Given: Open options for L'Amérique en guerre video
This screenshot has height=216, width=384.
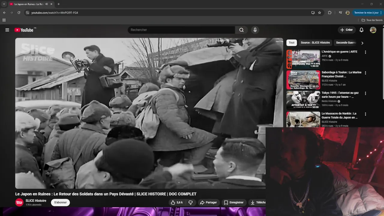Looking at the screenshot, I should pos(365,52).
